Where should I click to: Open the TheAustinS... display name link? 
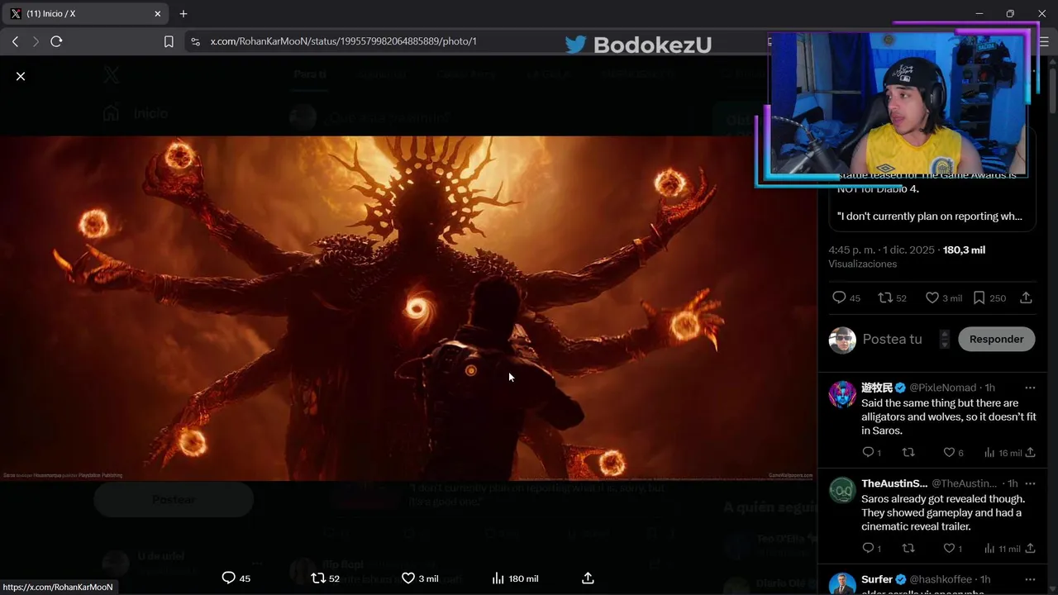click(894, 483)
